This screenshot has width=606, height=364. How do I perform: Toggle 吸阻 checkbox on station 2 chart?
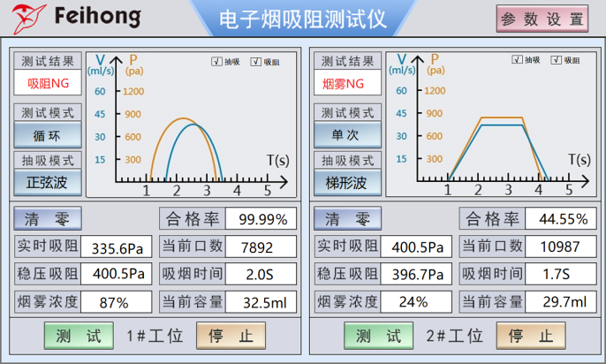(x=557, y=60)
